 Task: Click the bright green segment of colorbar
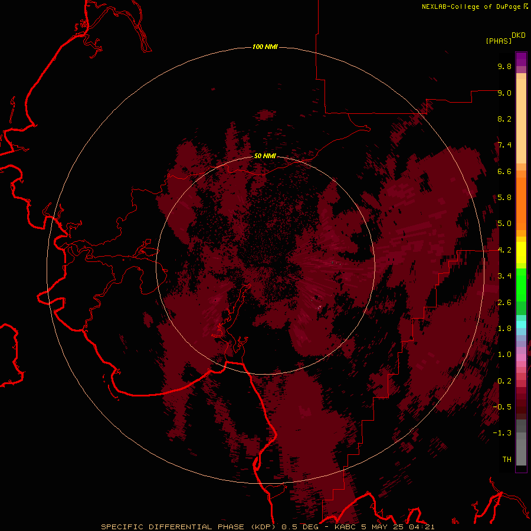click(521, 284)
